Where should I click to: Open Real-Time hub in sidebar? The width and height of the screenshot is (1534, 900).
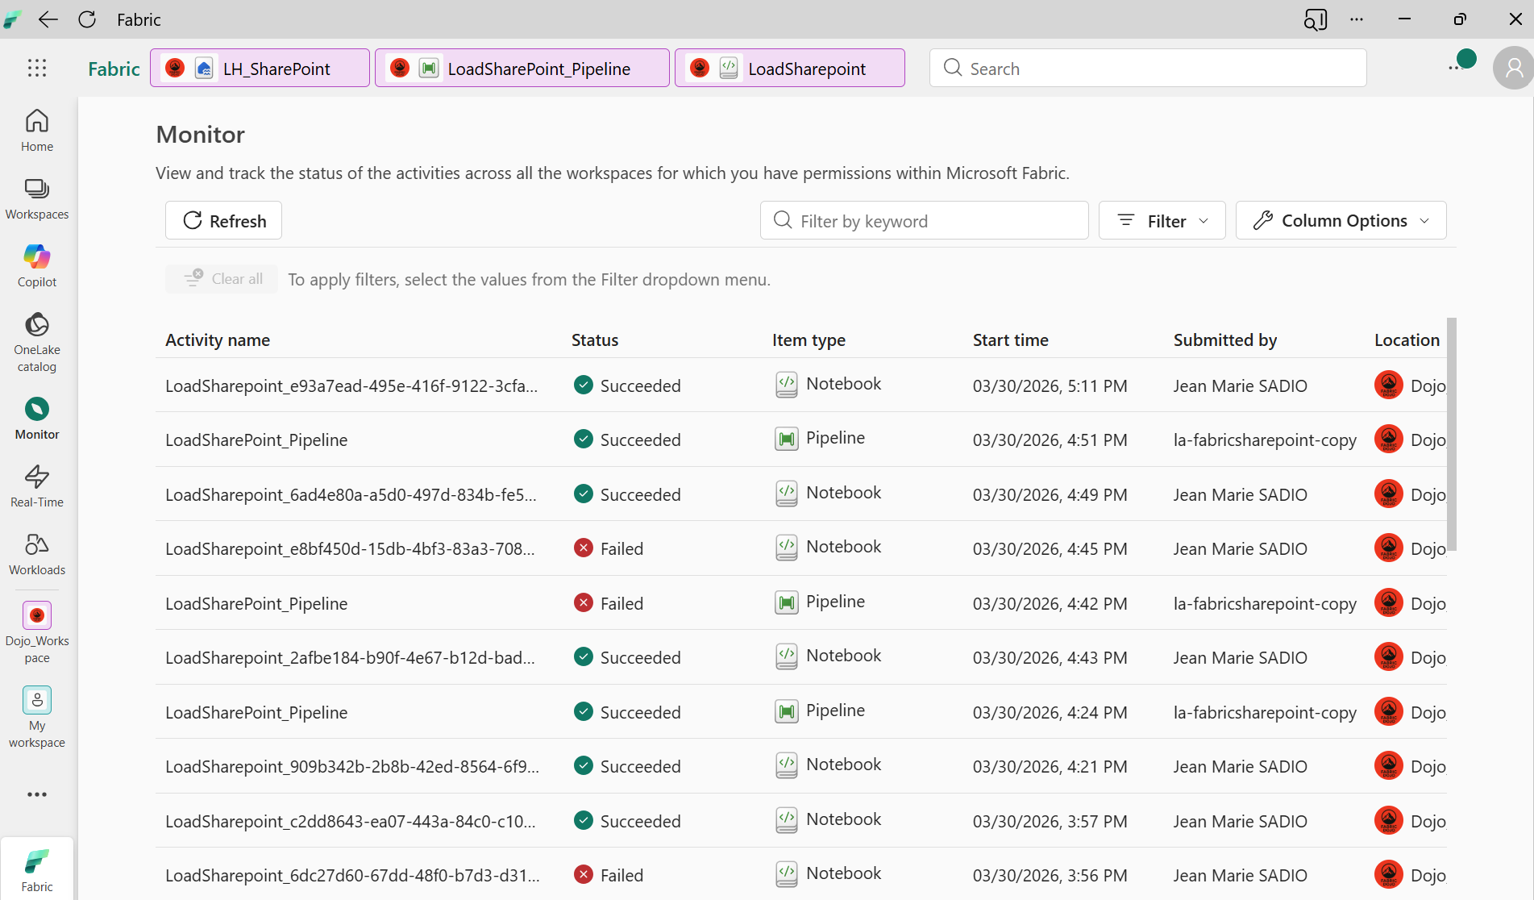[x=37, y=485]
